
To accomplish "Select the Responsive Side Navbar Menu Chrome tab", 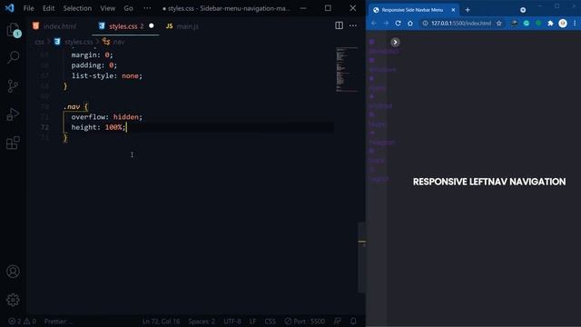I will pyautogui.click(x=412, y=10).
